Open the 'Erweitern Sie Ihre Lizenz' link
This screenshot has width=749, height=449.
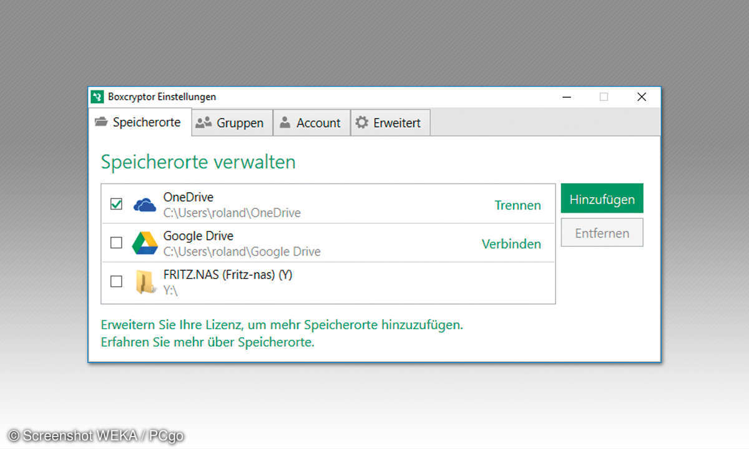pos(282,325)
